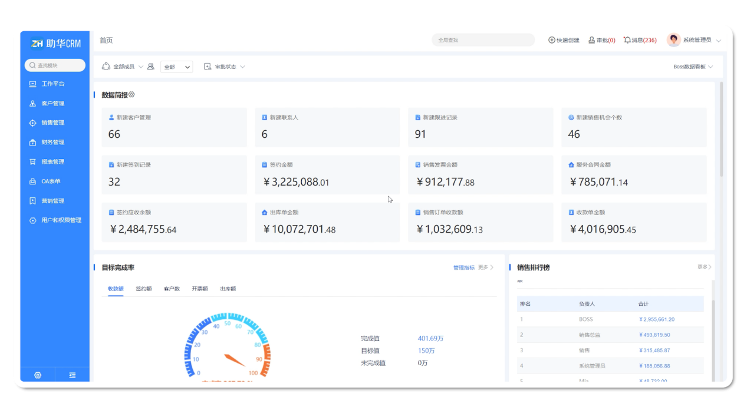This screenshot has height=420, width=747.
Task: Open the 全部成员 member filter dropdown
Action: click(x=123, y=67)
